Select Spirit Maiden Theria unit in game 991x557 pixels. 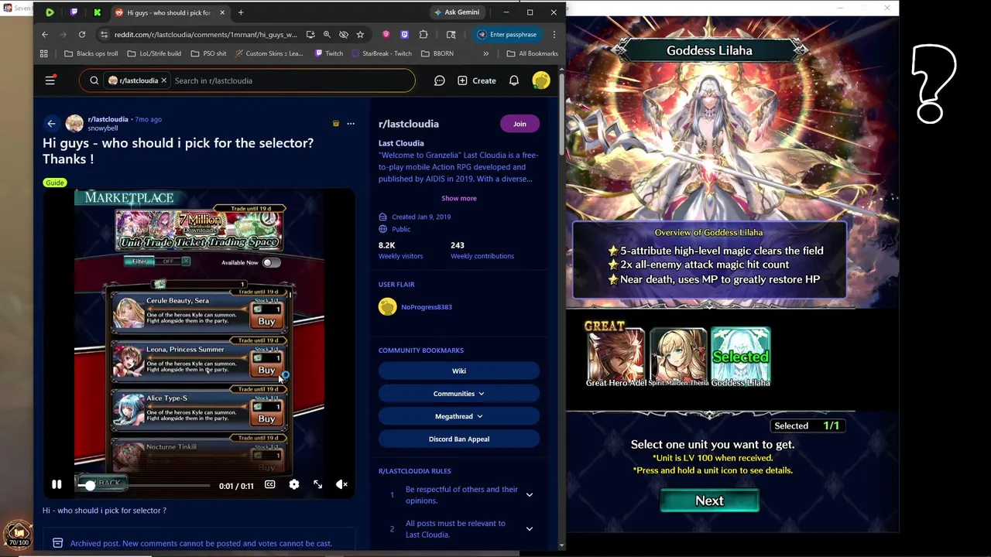[x=678, y=357]
